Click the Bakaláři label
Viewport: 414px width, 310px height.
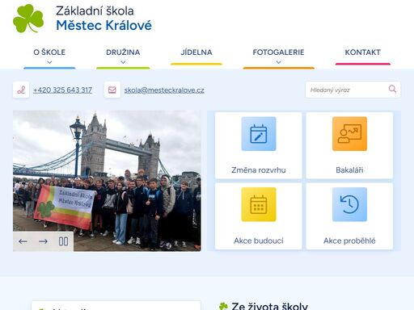349,170
